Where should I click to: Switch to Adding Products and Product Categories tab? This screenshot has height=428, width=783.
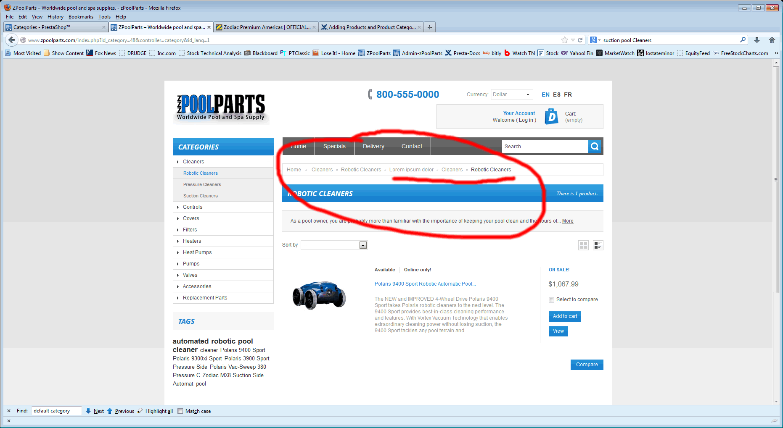371,27
